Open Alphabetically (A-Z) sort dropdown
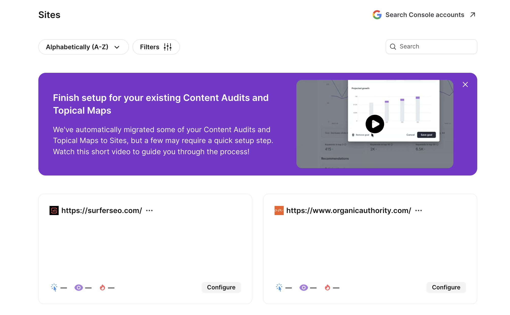The width and height of the screenshot is (510, 315). click(x=83, y=47)
